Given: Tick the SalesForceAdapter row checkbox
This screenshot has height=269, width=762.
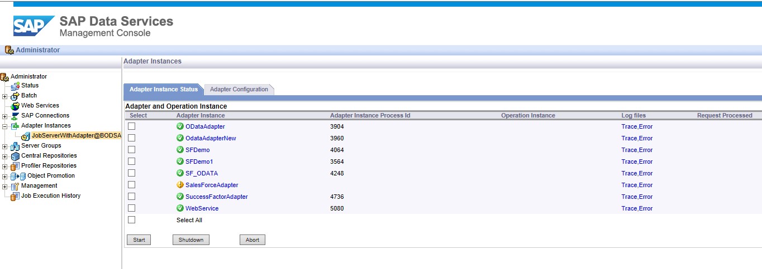Looking at the screenshot, I should pos(132,185).
